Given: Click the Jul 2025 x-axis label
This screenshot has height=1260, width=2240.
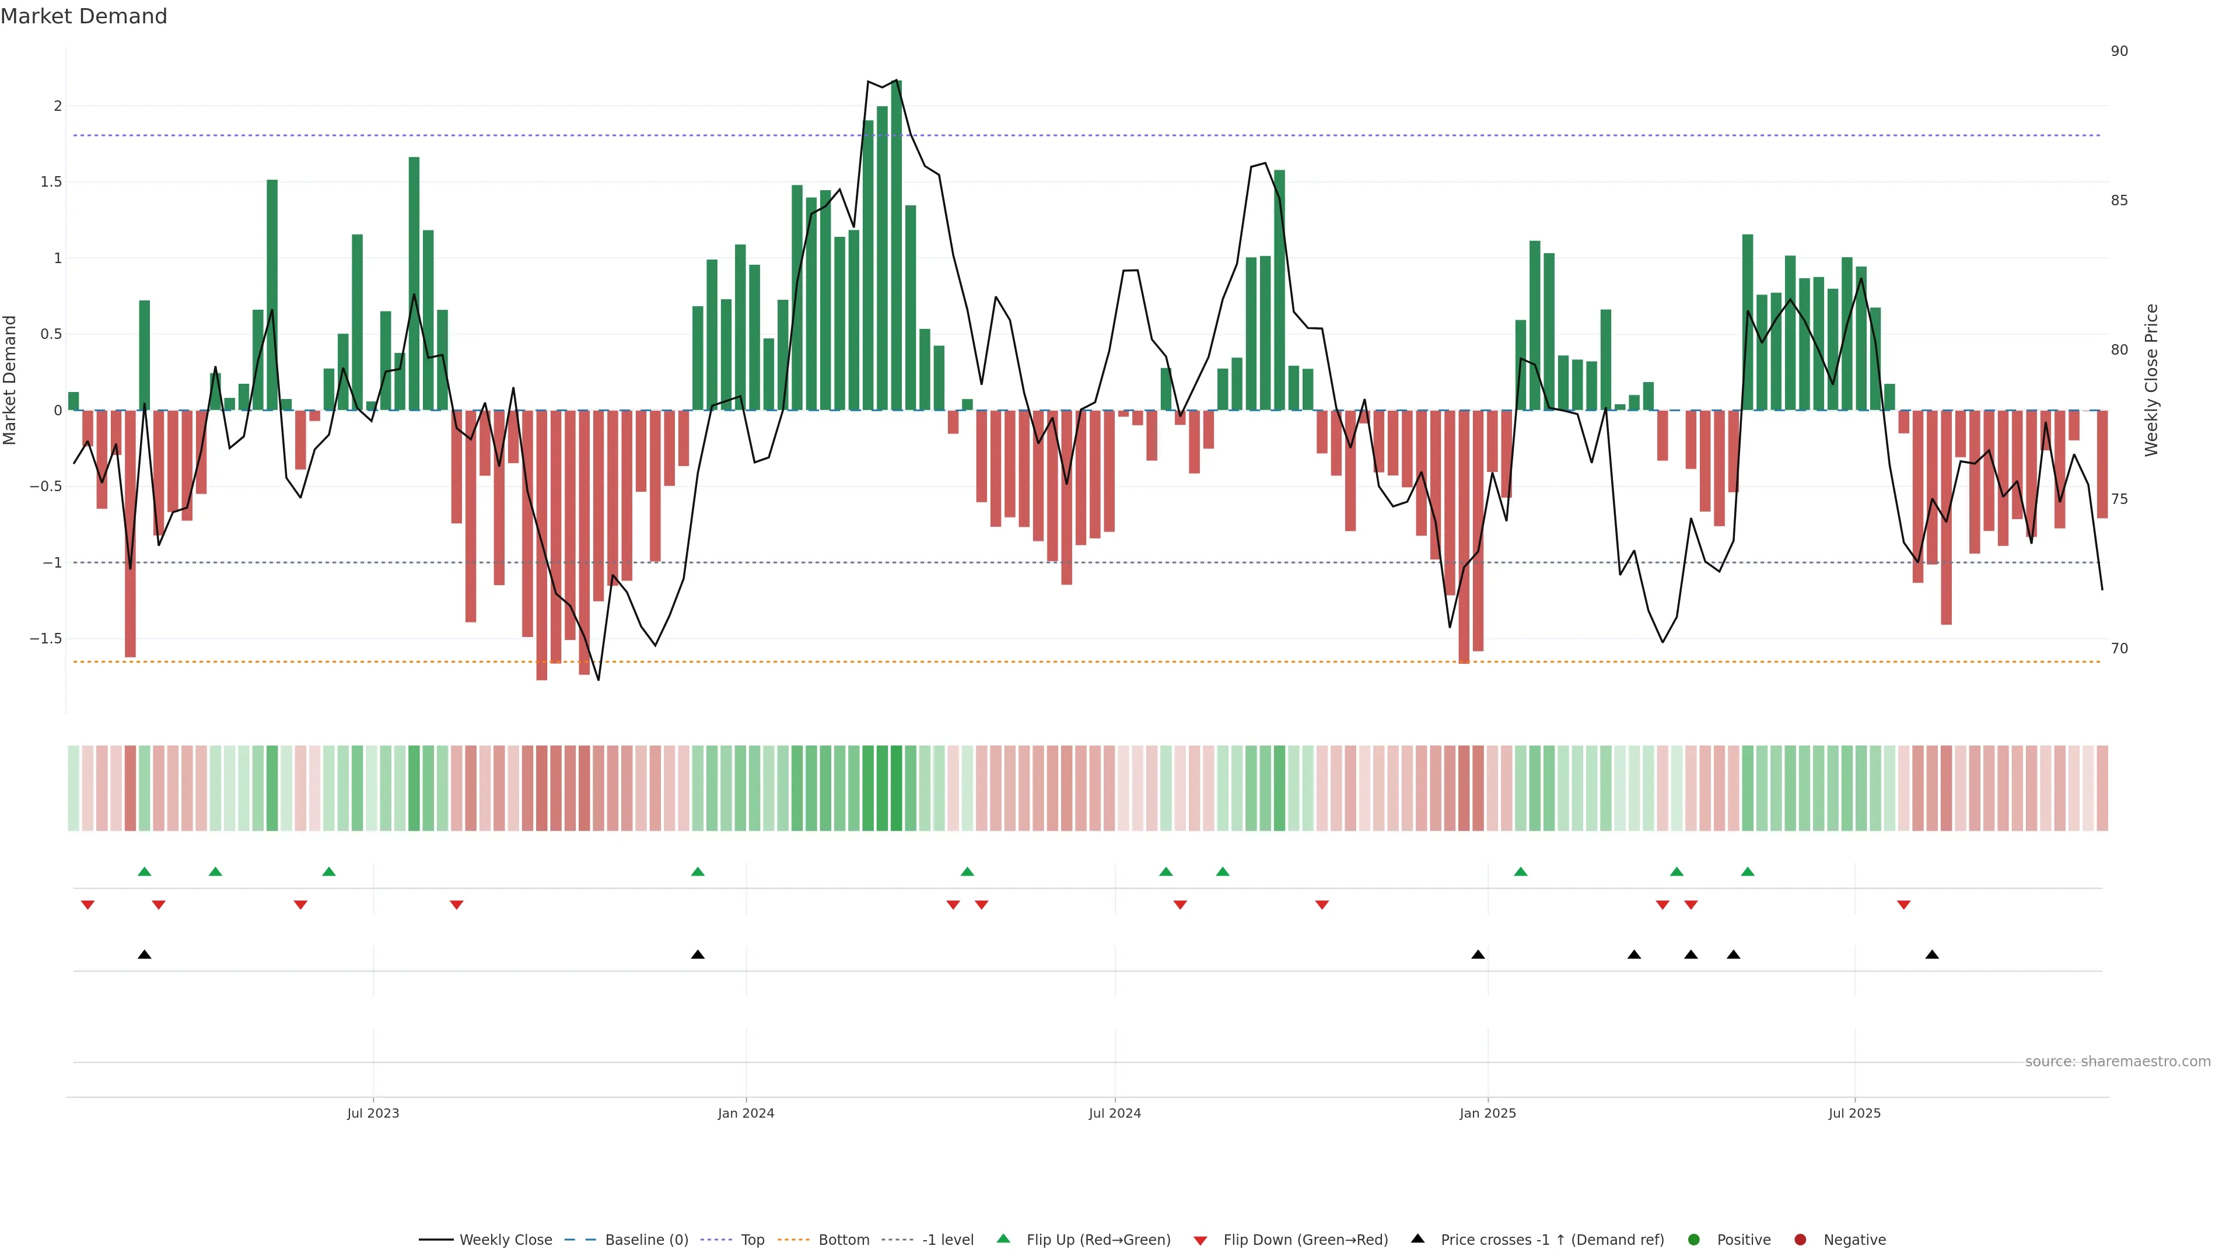Looking at the screenshot, I should coord(1854,1113).
